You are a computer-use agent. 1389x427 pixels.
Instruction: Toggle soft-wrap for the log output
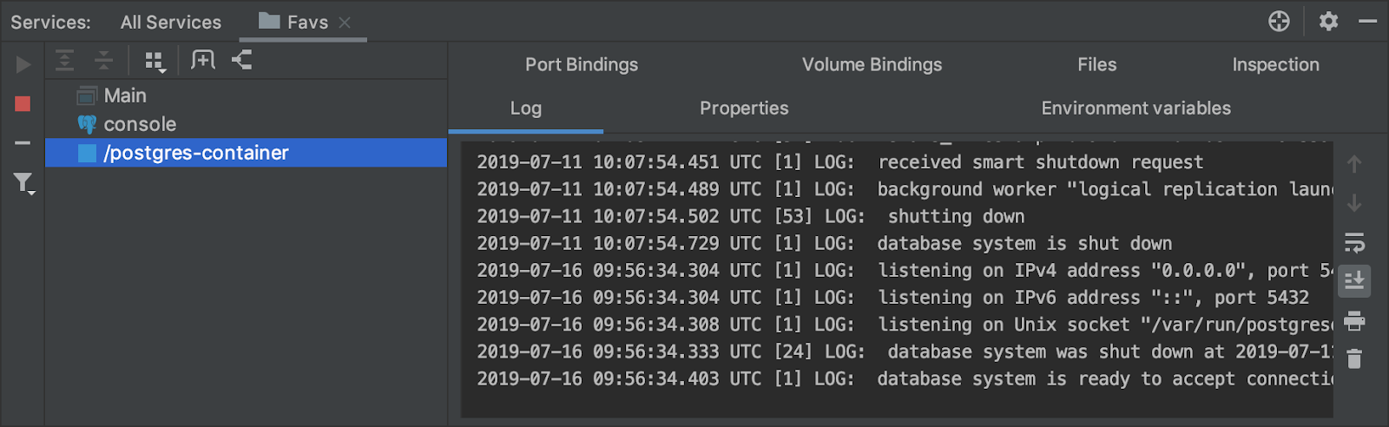coord(1354,242)
